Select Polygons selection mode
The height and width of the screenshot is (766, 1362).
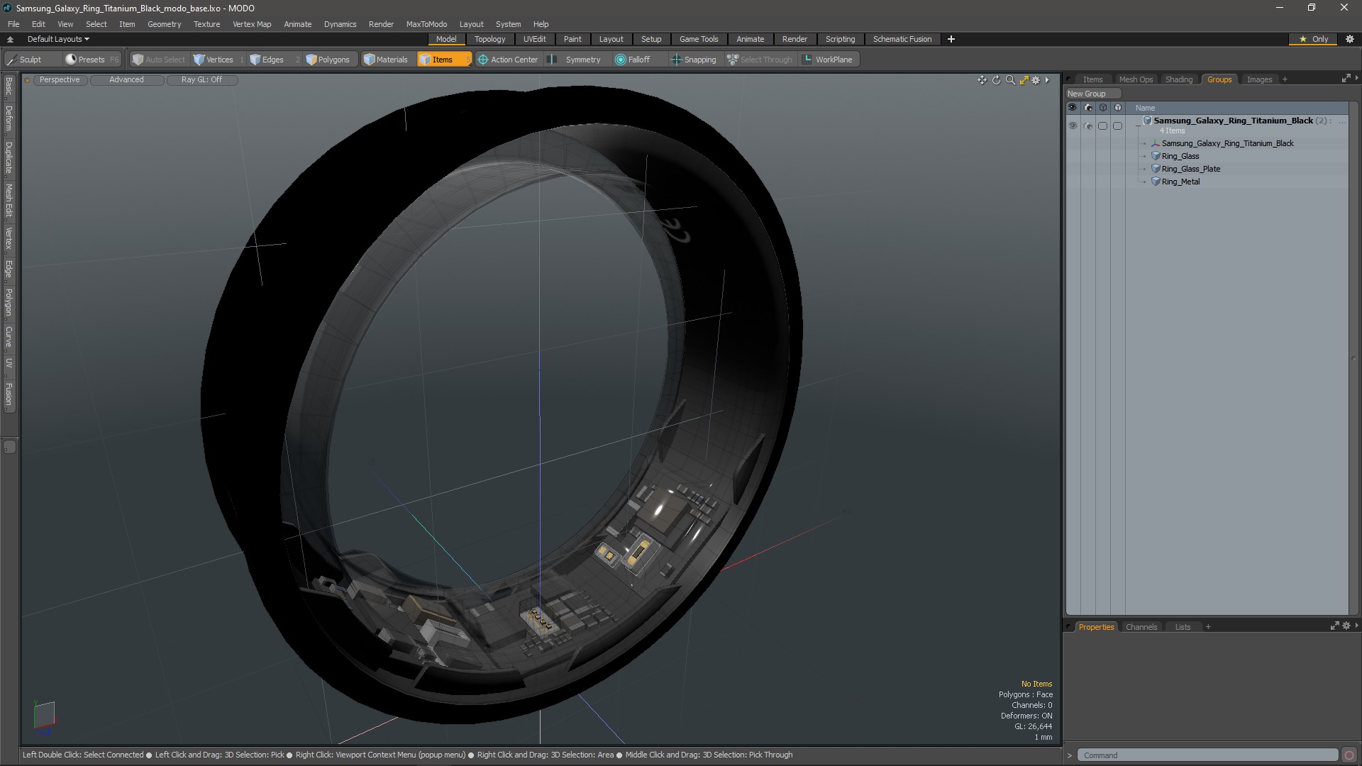coord(328,60)
